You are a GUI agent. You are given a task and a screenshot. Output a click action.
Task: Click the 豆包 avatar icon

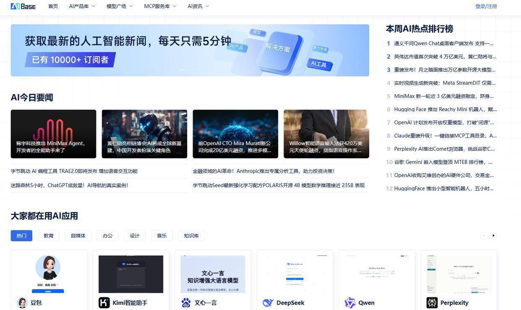(x=22, y=302)
